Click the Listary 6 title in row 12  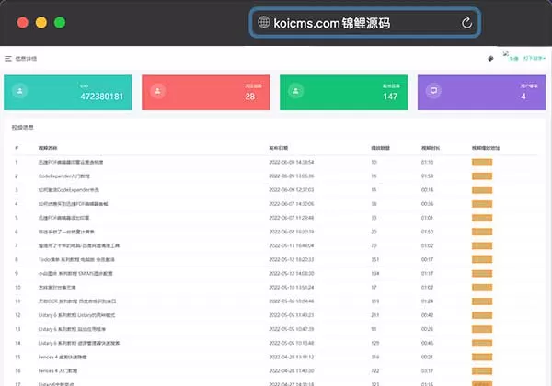pos(76,315)
